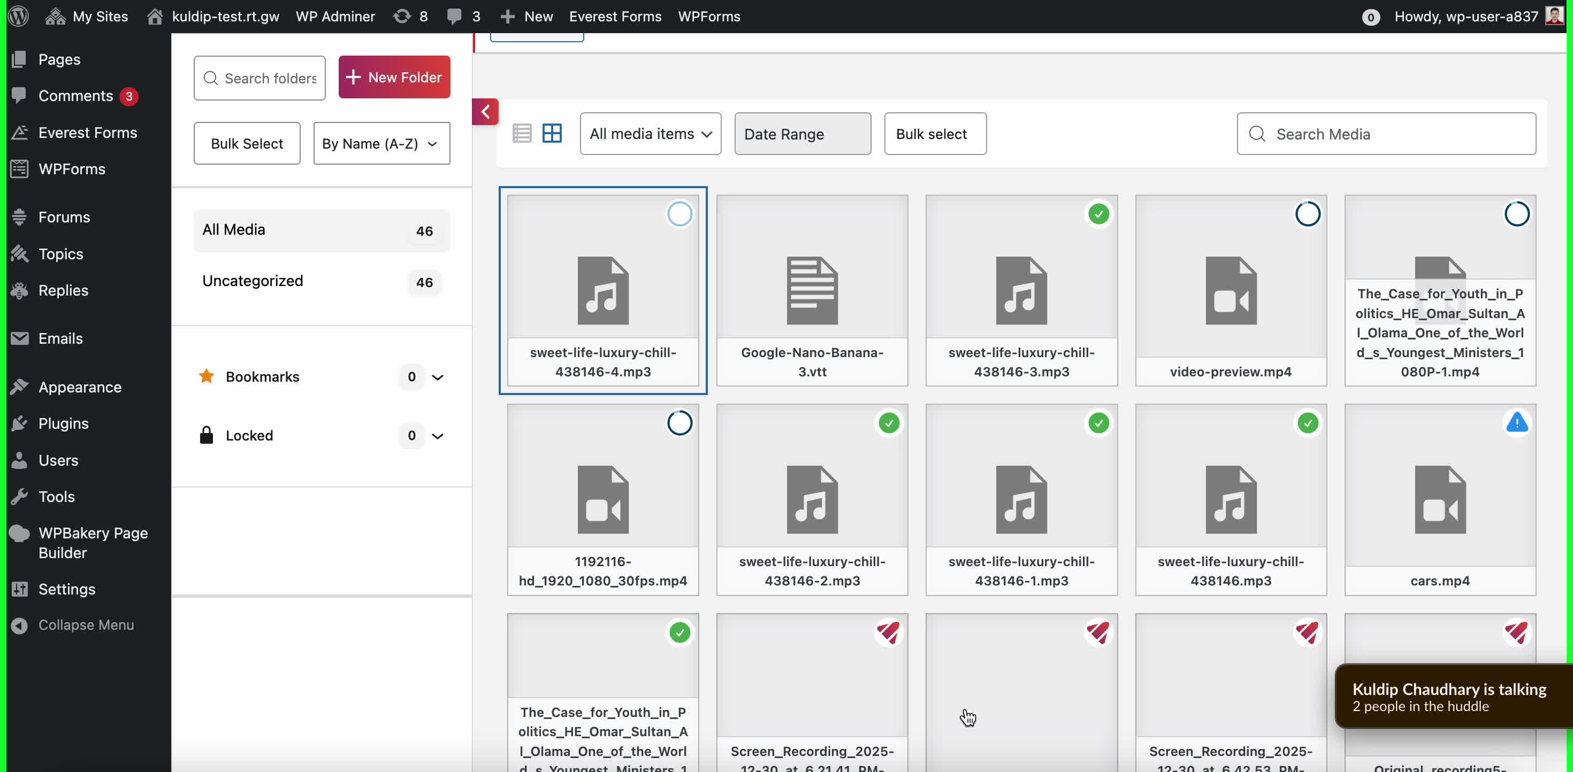Click Bulk select button in media toolbar
1573x772 pixels.
click(934, 134)
